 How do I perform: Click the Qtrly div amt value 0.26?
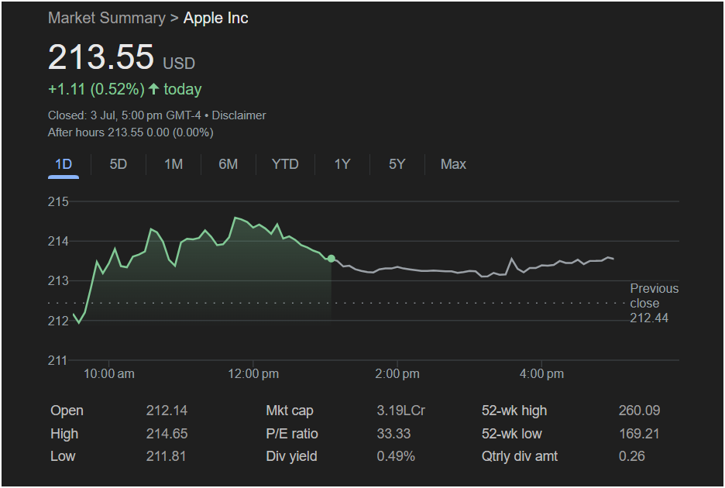pos(631,456)
